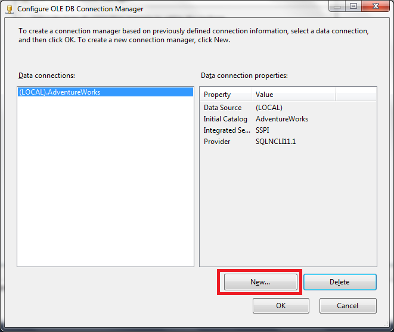Select the Provider property row

click(288, 142)
